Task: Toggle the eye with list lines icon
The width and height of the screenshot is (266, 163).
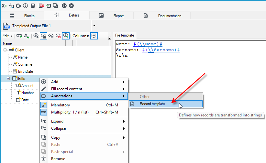Action: tap(51, 36)
